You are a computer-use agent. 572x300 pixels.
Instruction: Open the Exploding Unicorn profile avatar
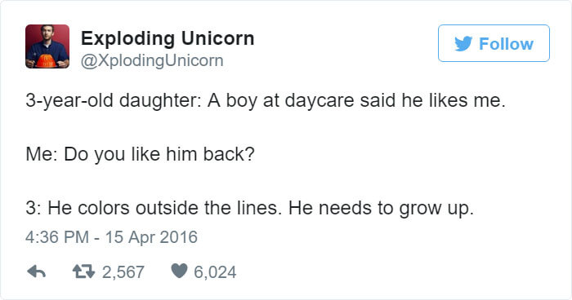coord(47,46)
